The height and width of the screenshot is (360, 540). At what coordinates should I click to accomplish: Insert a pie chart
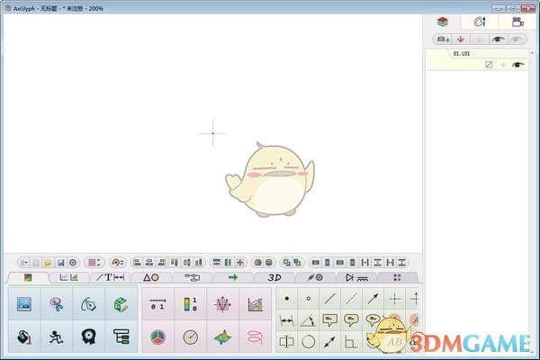tap(157, 337)
